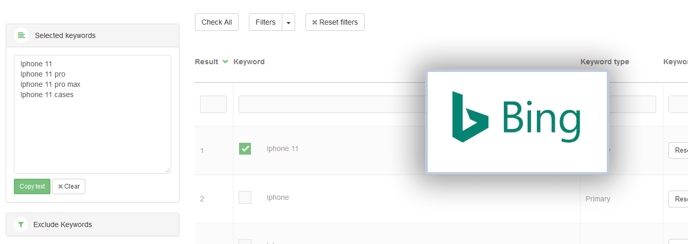Open the Filters dropdown caret
Image resolution: width=688 pixels, height=244 pixels.
pos(288,23)
